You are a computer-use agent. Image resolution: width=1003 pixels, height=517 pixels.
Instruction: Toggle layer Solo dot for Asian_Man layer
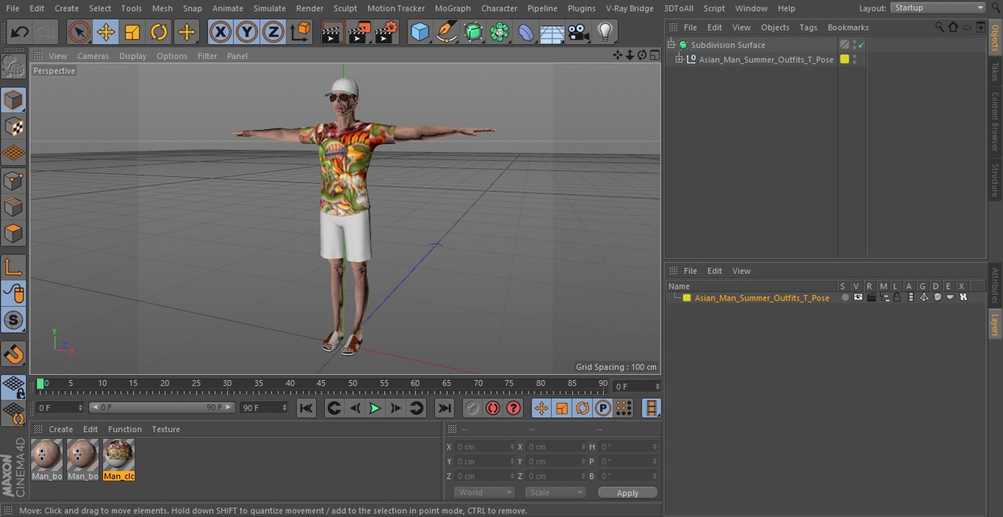click(x=845, y=297)
